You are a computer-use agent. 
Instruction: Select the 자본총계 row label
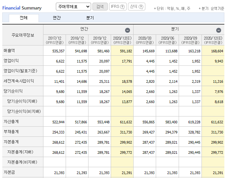click(x=11, y=142)
